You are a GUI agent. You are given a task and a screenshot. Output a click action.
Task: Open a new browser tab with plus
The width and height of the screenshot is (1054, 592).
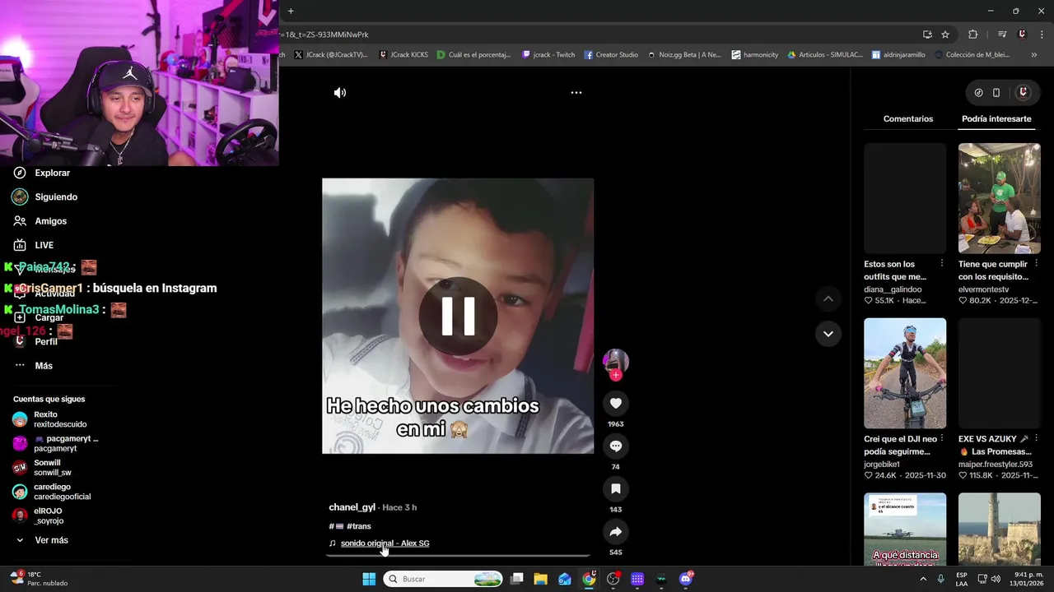click(291, 11)
